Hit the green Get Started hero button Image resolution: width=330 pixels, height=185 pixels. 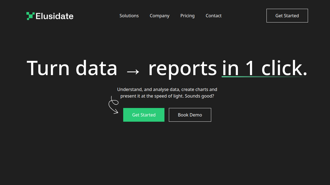tap(144, 115)
